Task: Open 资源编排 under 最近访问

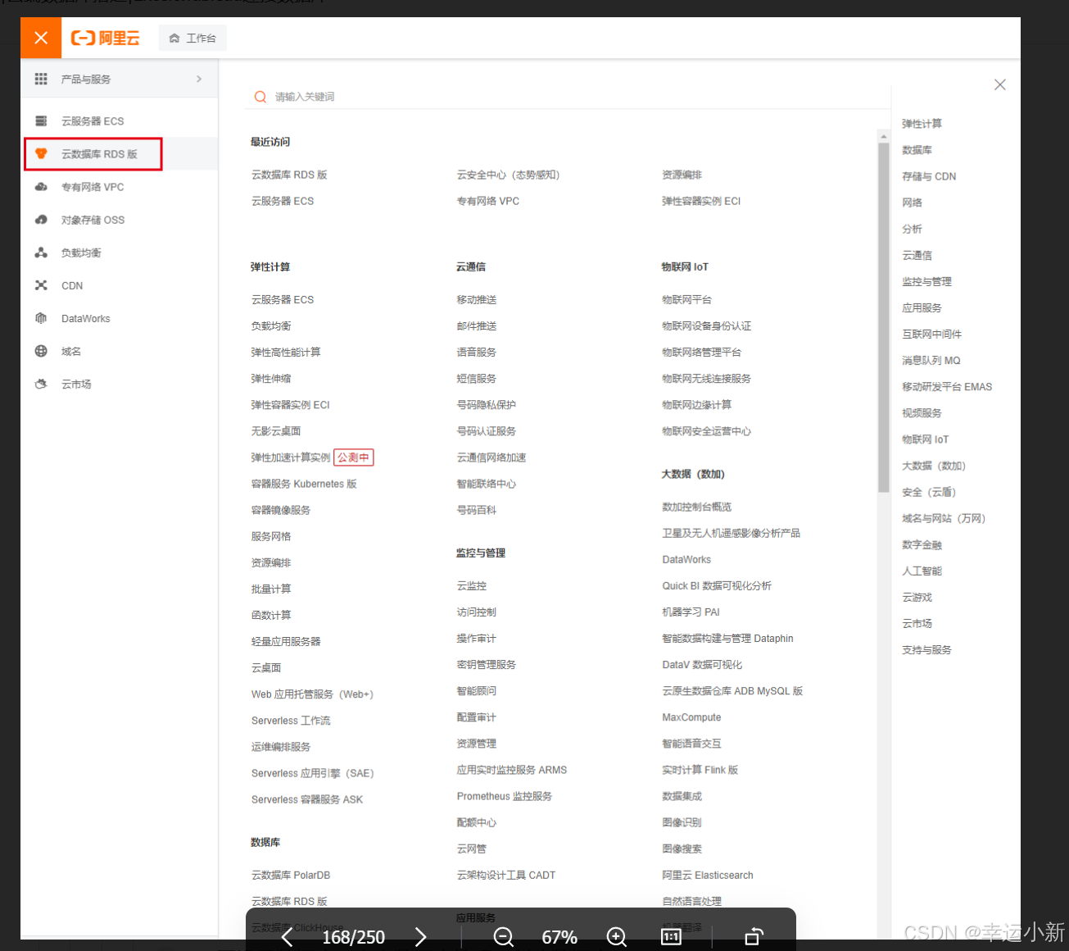Action: [x=682, y=175]
